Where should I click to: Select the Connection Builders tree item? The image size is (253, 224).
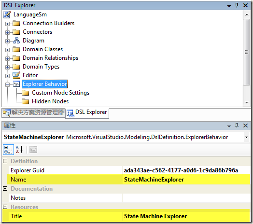49,23
